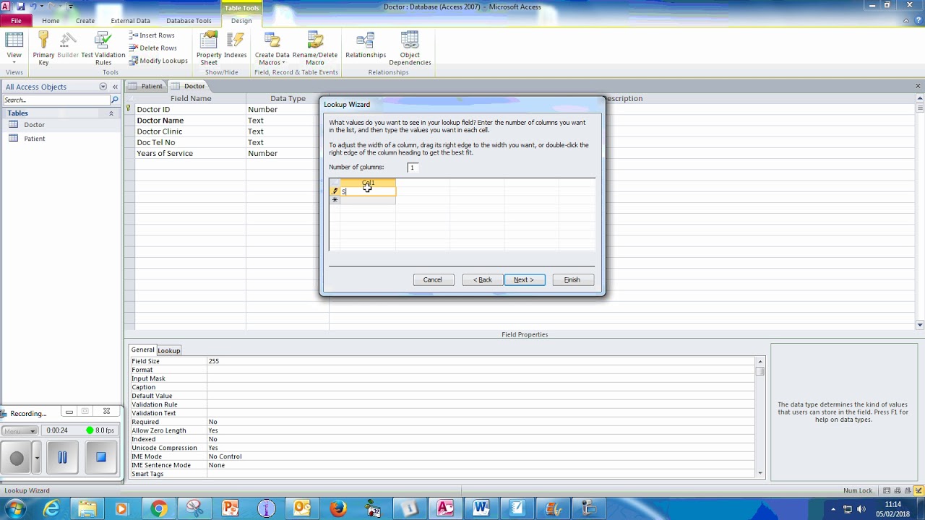Switch to the Patient table tab
Screen dimensions: 925x520
(146, 86)
